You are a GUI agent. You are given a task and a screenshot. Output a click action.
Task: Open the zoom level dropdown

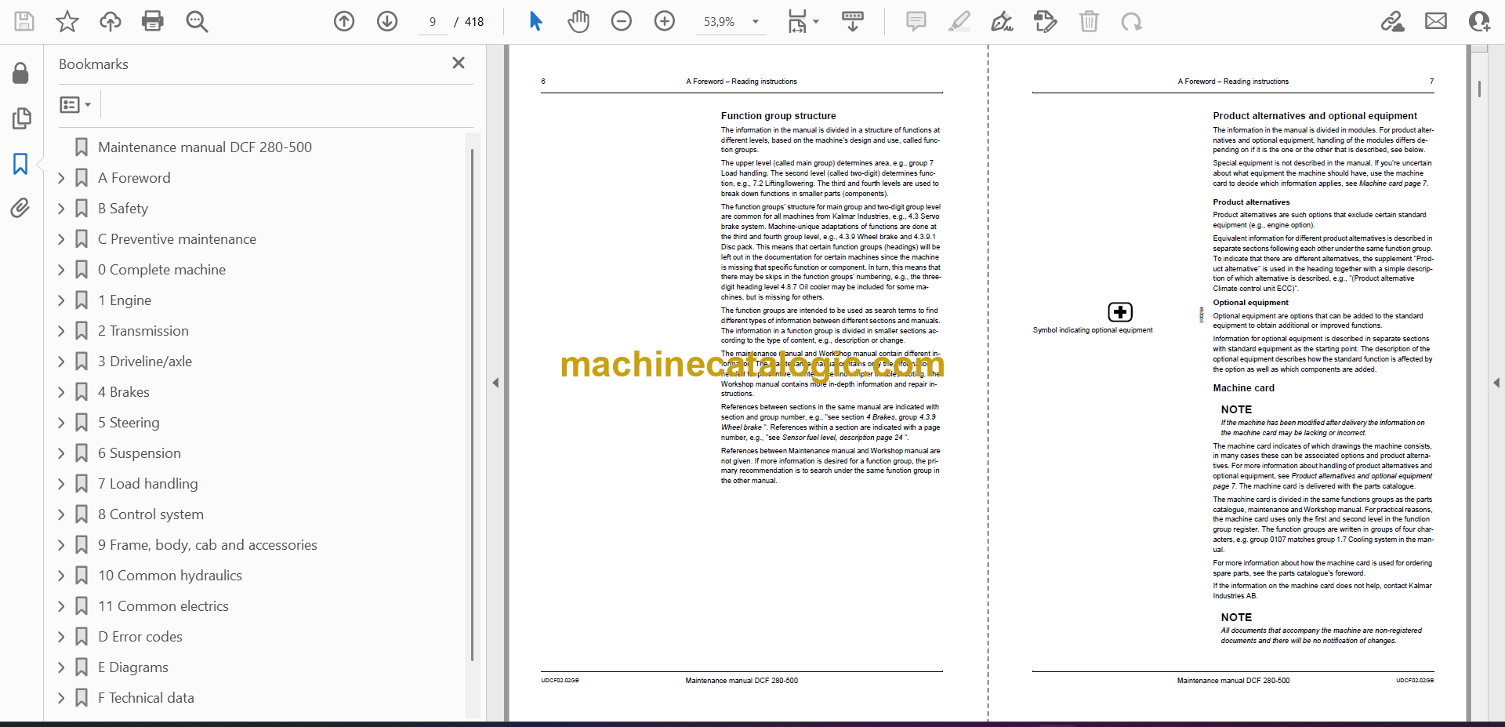(x=756, y=22)
